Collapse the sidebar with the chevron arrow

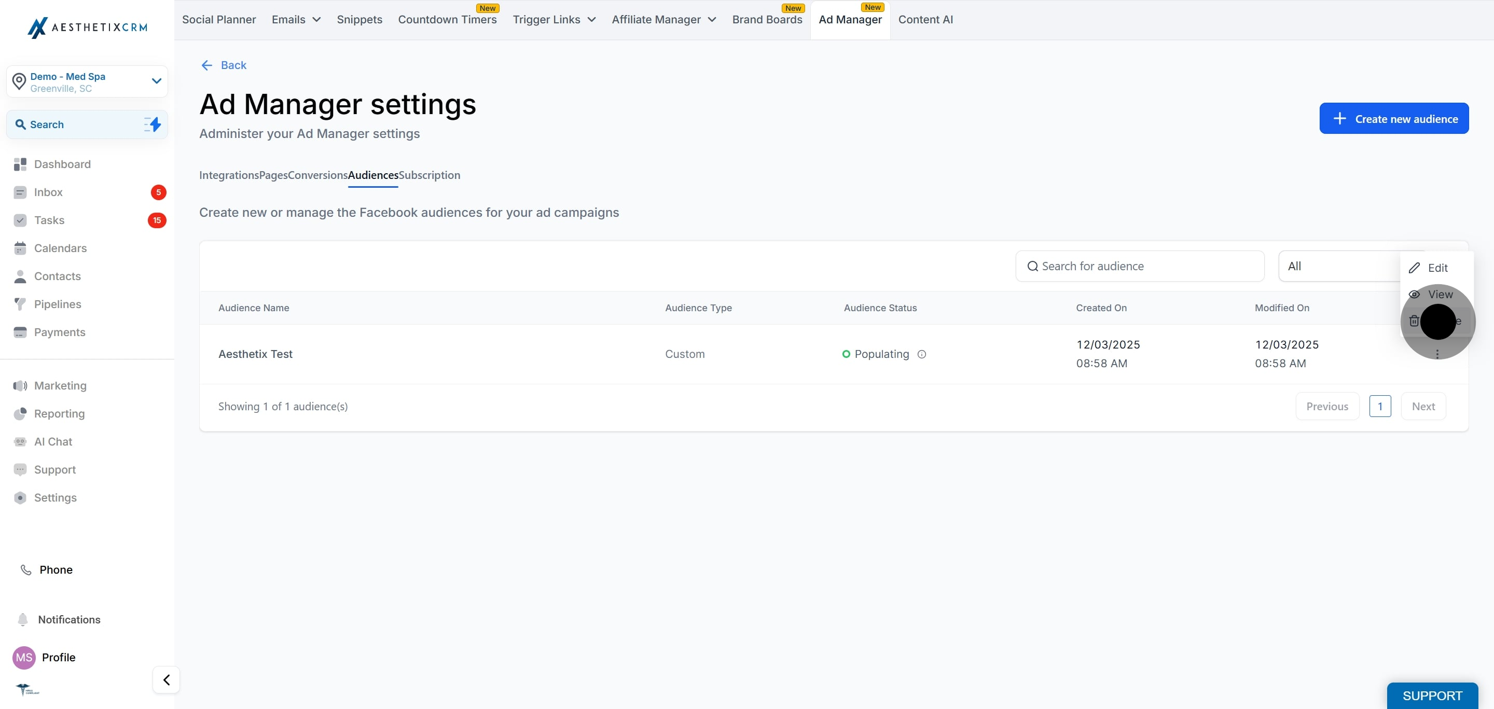[167, 679]
